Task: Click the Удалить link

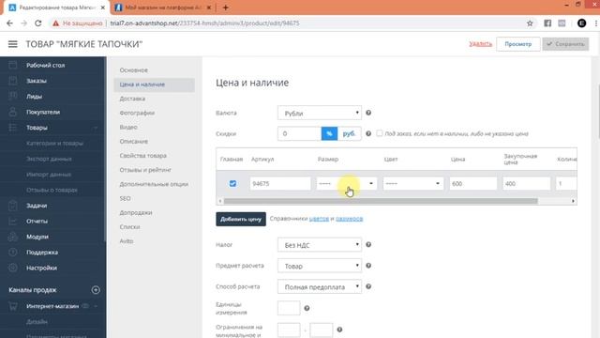Action: click(x=481, y=44)
